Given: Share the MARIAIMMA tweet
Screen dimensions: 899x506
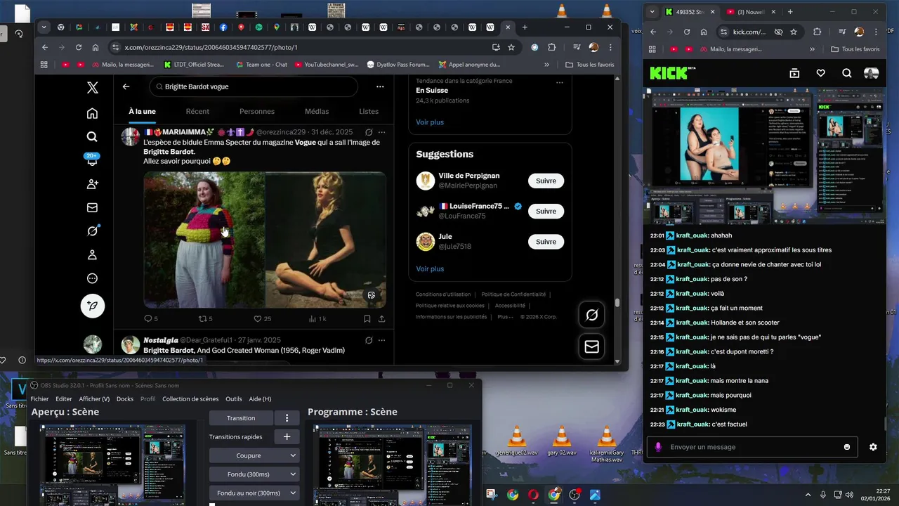Looking at the screenshot, I should point(381,318).
